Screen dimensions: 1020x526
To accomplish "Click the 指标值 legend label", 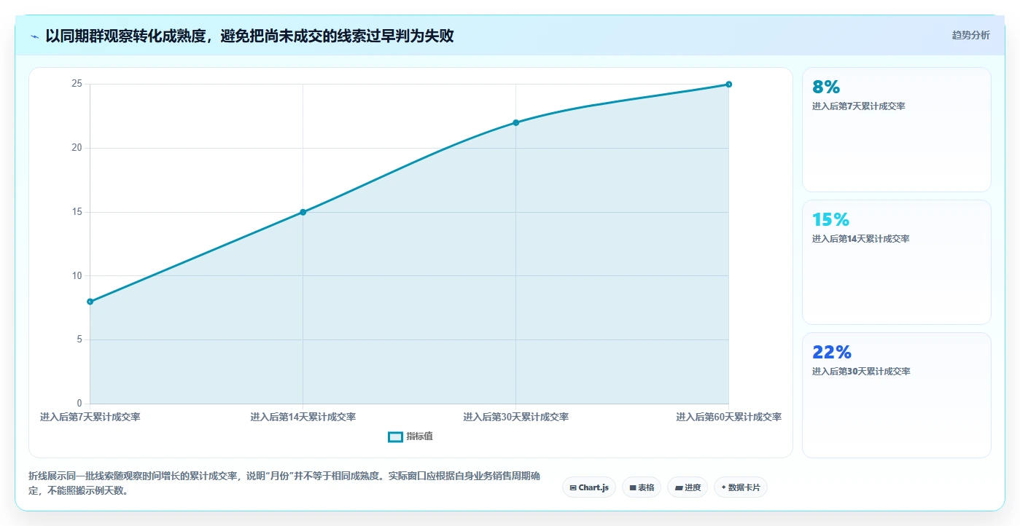I will (419, 436).
